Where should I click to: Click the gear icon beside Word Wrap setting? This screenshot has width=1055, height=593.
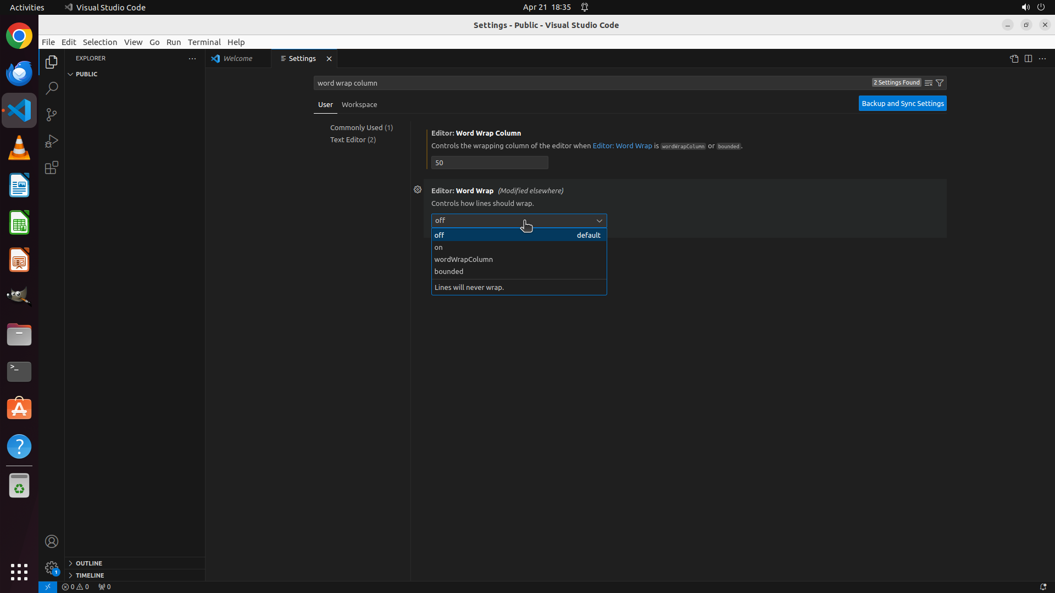tap(418, 189)
